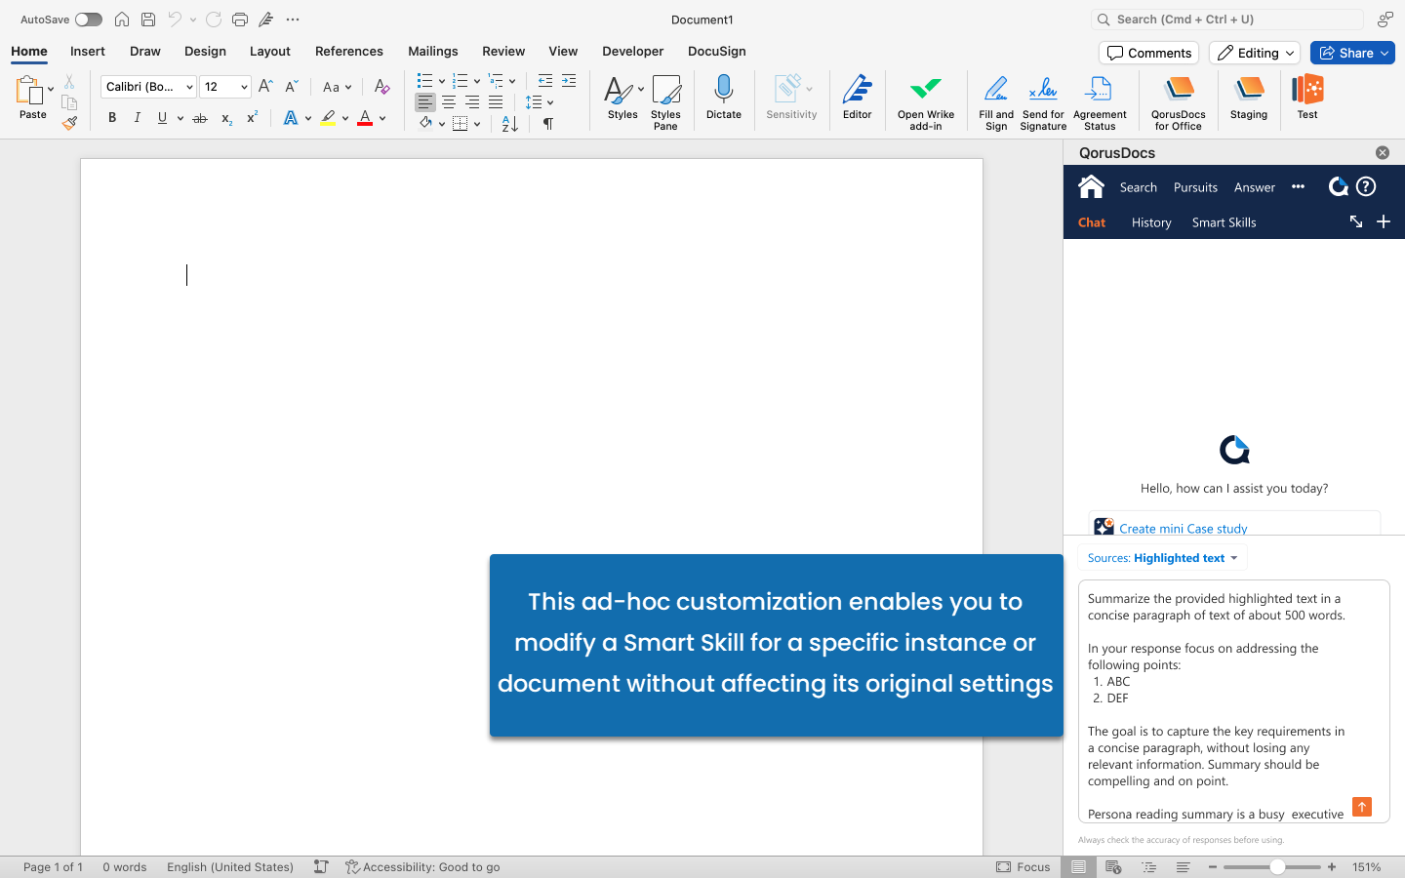Open the Styles Pane
Screen dimensions: 1405x878
[665, 101]
